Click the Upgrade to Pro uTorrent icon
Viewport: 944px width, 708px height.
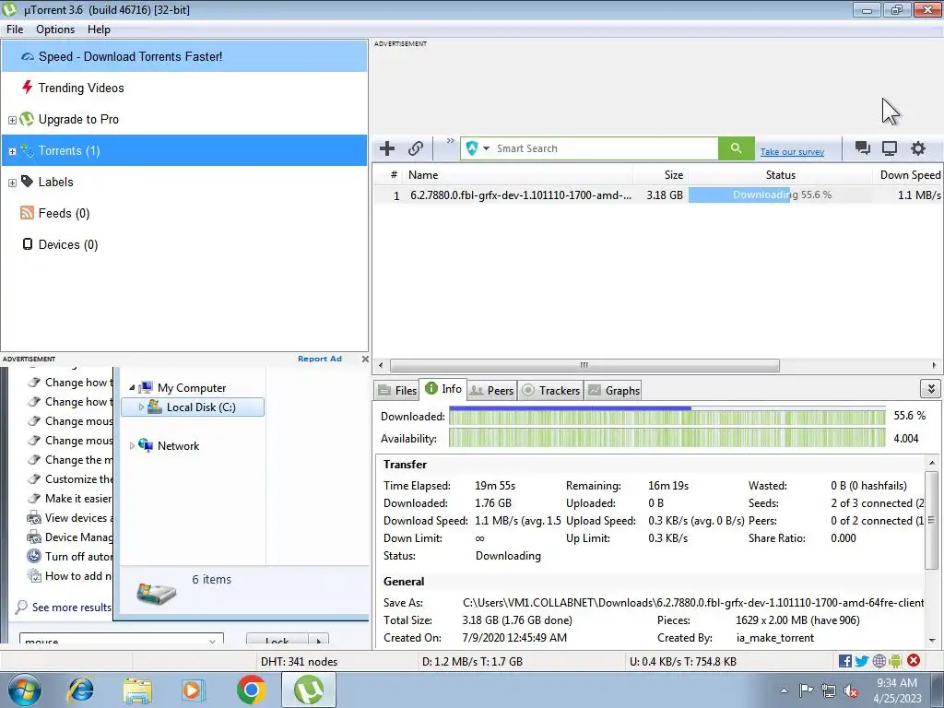point(27,119)
